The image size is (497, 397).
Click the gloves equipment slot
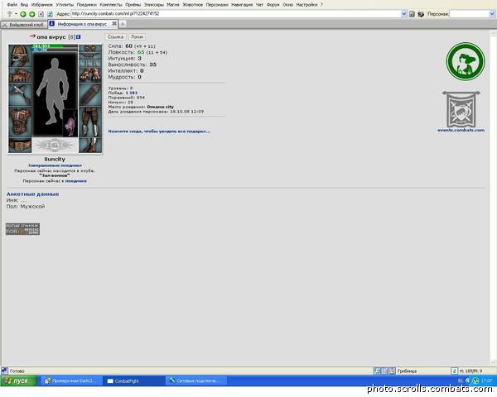tap(90, 75)
